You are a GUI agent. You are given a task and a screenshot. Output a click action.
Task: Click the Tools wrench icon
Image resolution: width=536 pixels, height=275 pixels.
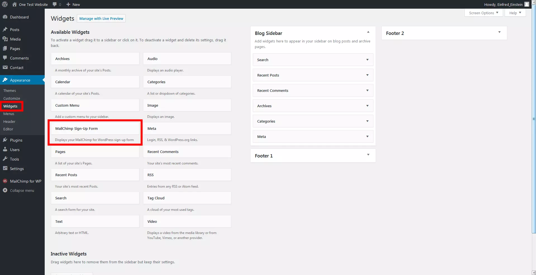(x=5, y=159)
